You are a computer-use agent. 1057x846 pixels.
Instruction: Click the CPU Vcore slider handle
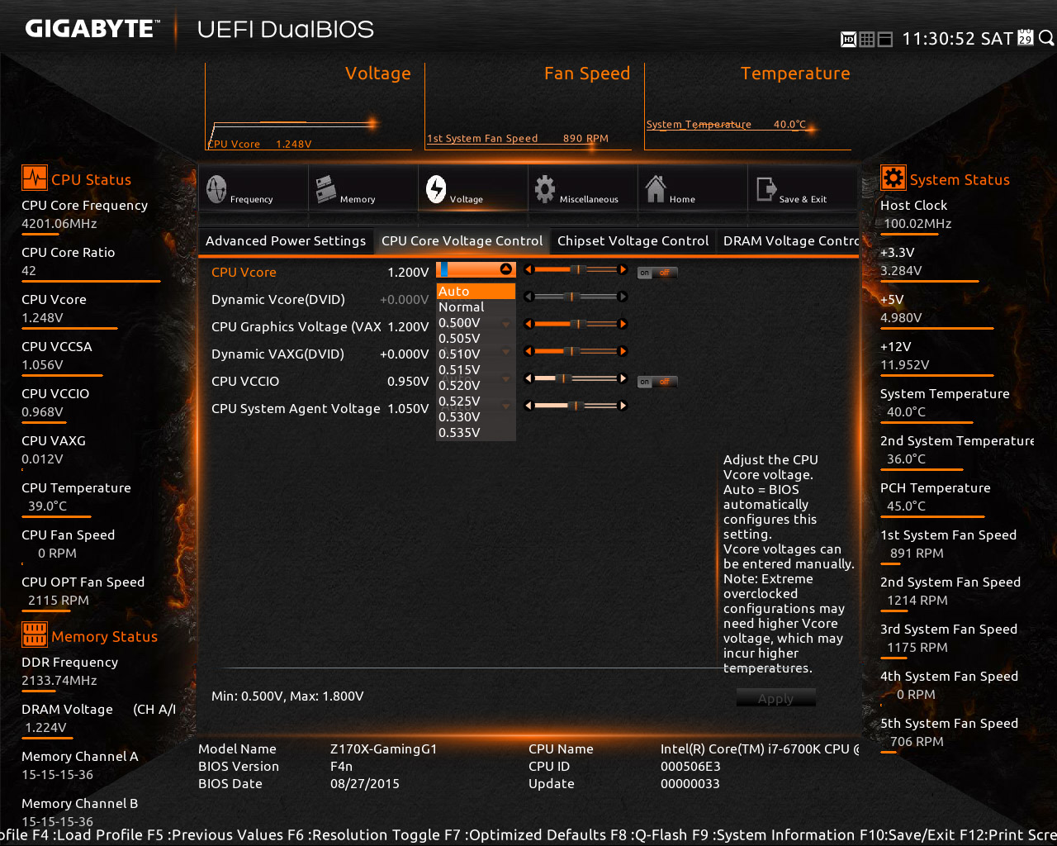tap(578, 269)
